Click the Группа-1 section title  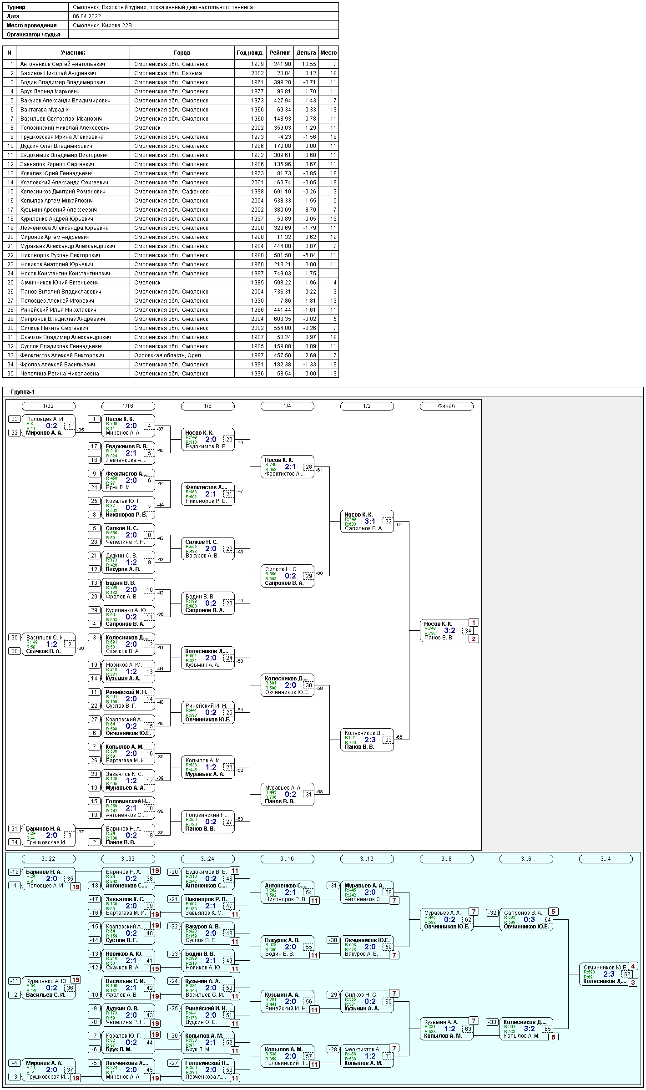click(23, 392)
